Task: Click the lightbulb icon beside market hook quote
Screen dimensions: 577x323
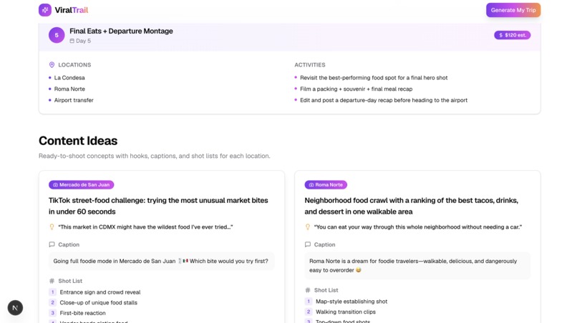Action: (52, 227)
